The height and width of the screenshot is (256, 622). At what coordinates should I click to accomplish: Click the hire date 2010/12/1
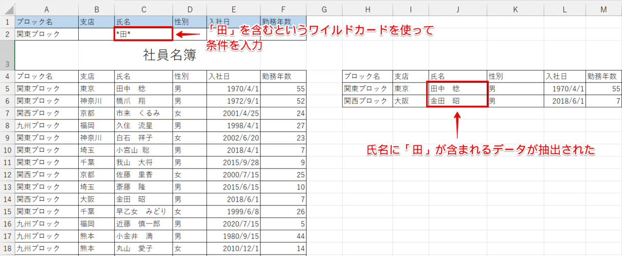pyautogui.click(x=233, y=248)
